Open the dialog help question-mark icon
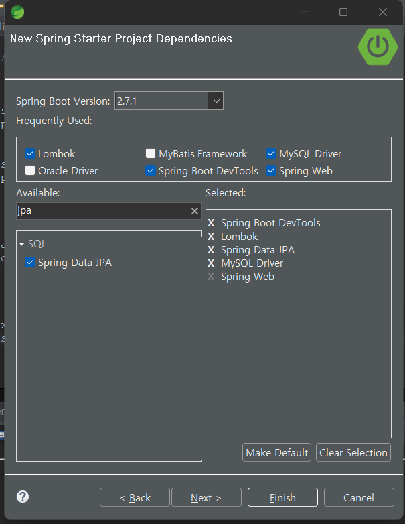Image resolution: width=405 pixels, height=524 pixels. [x=23, y=497]
